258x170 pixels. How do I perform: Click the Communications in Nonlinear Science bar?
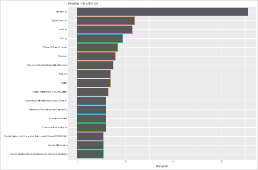pyautogui.click(x=90, y=154)
